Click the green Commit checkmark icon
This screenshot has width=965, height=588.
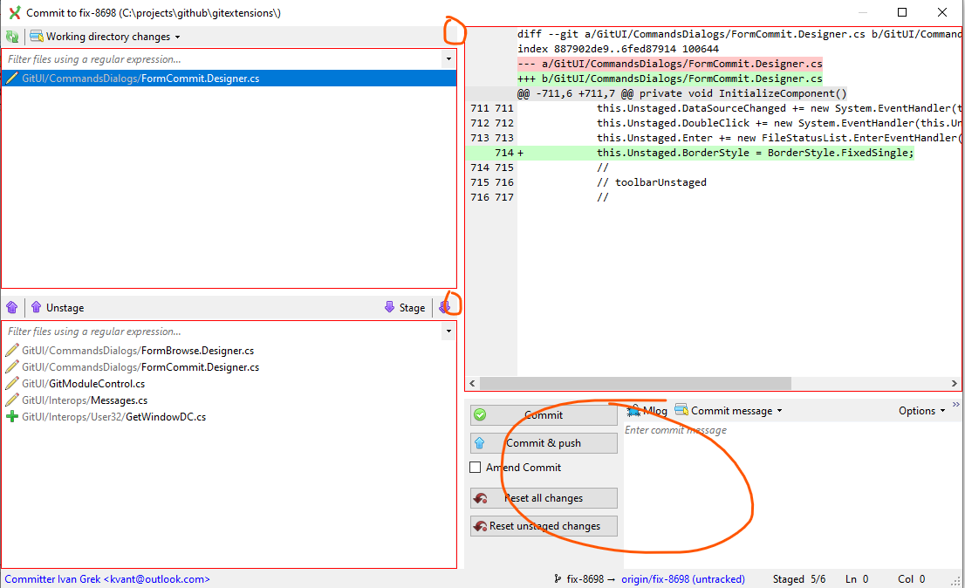point(479,415)
